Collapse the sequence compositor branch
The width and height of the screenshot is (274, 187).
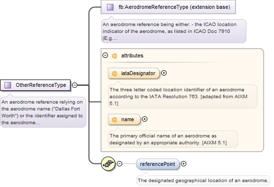[119, 163]
